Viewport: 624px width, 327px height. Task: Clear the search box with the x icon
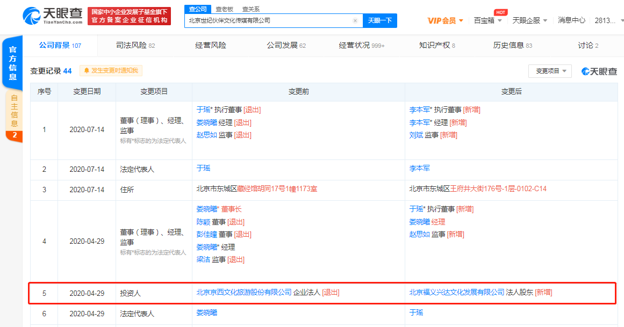355,21
